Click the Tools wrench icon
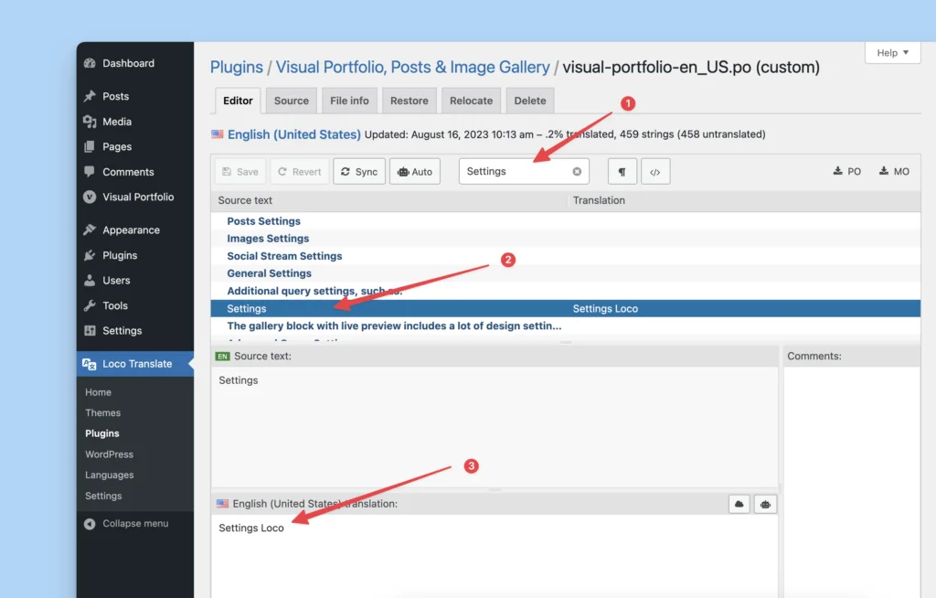The image size is (936, 598). coord(90,306)
